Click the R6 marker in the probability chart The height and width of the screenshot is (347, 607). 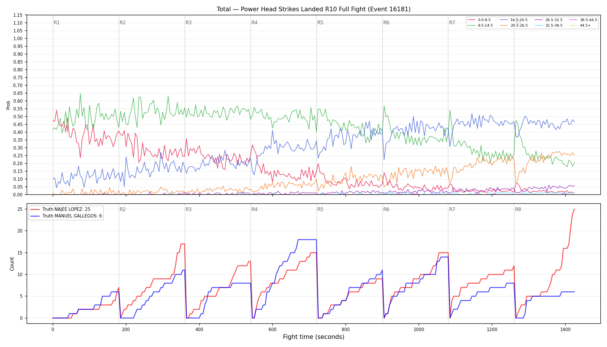[x=386, y=23]
